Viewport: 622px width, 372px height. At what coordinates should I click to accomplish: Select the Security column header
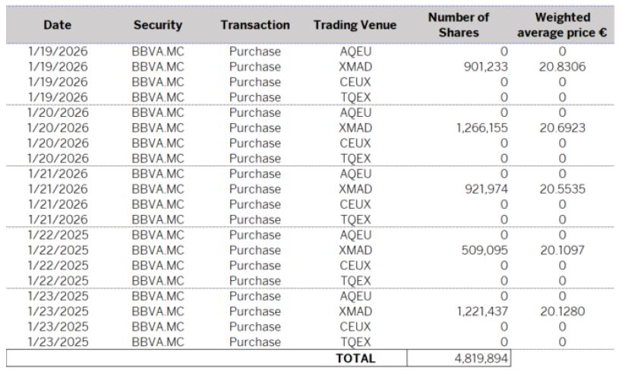click(157, 25)
